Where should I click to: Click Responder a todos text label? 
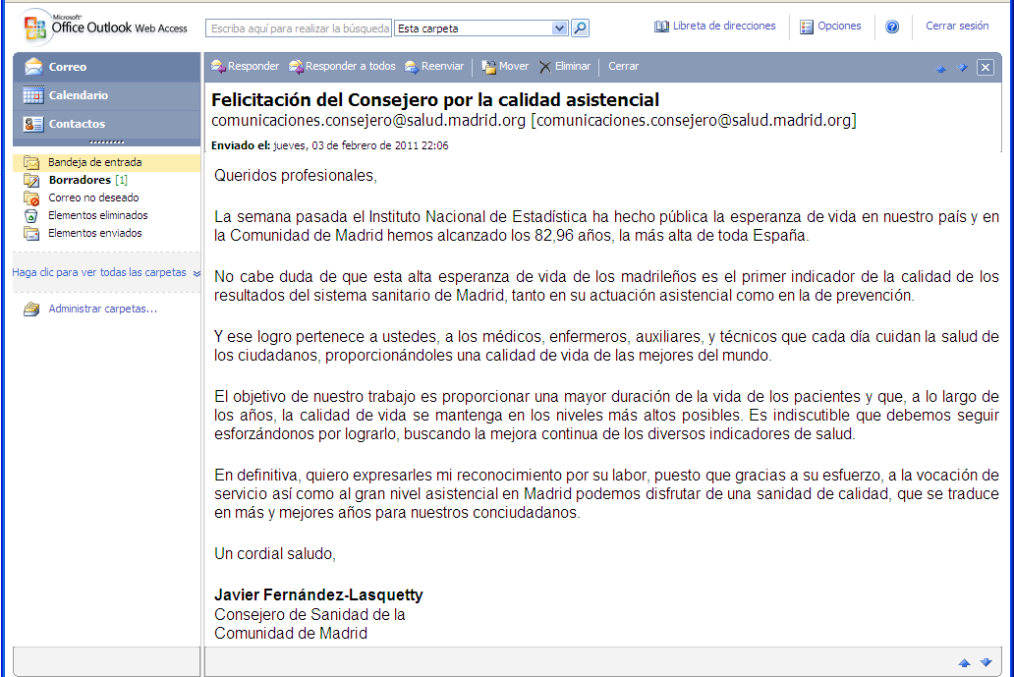tap(351, 66)
